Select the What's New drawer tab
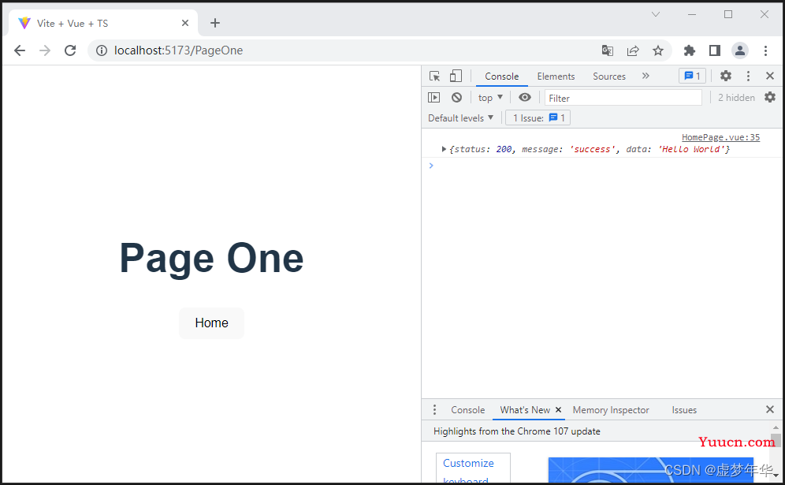 (525, 410)
